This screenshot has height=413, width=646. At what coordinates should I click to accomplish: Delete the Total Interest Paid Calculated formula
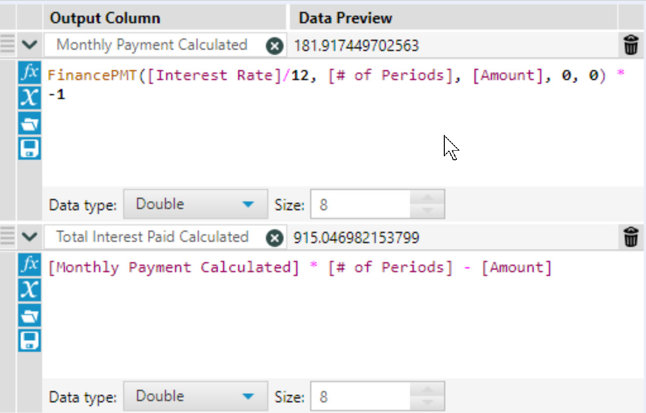631,238
